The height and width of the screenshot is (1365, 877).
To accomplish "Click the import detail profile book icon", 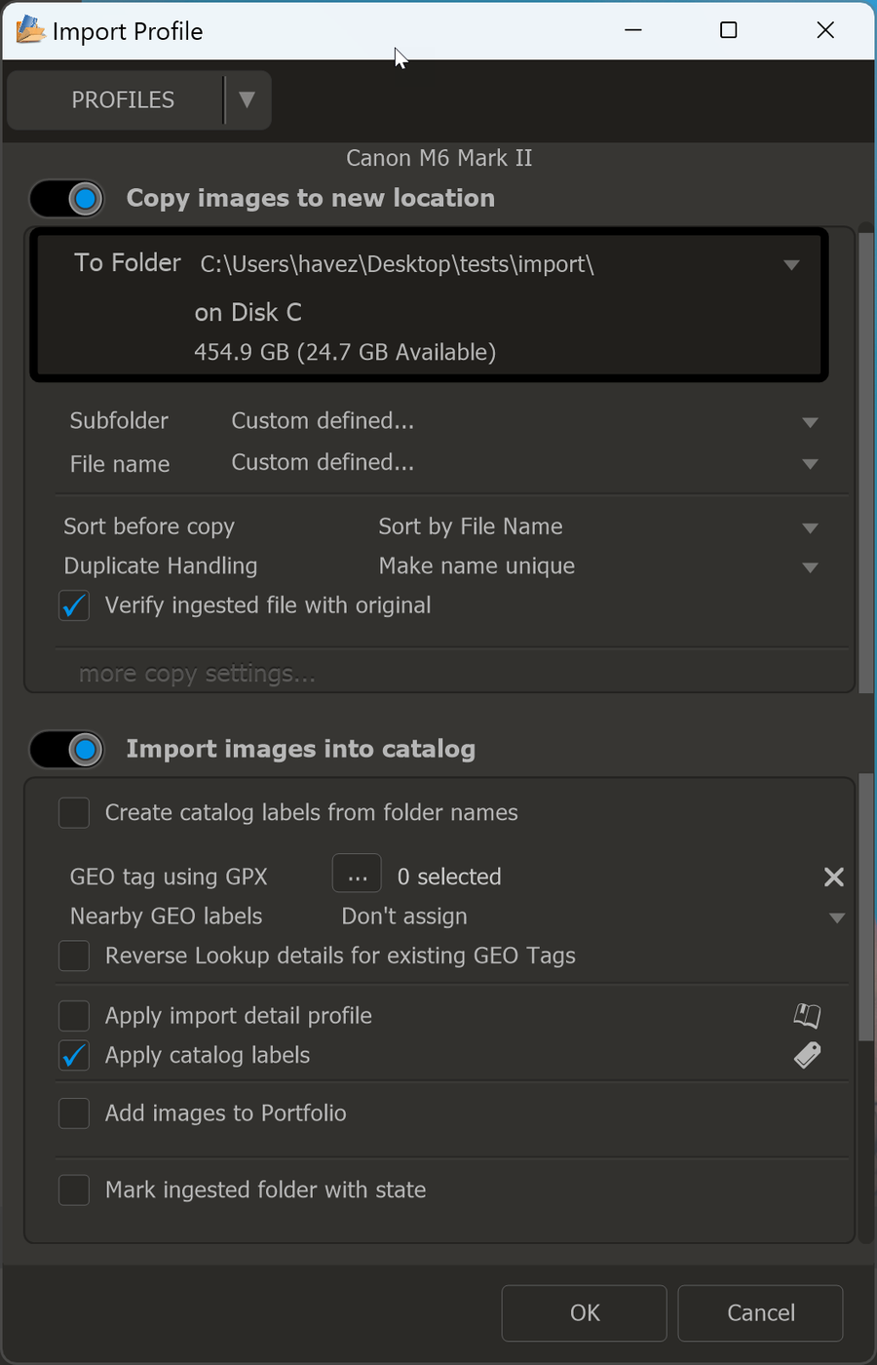I will pos(807,1016).
